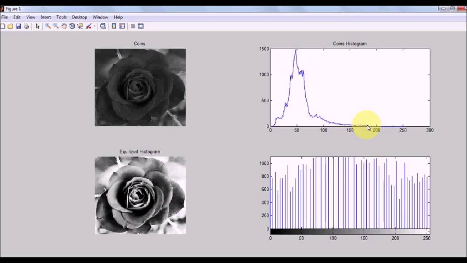This screenshot has height=263, width=467.
Task: Click the '1000' y-axis label of the lower histogram
Action: coord(264,163)
